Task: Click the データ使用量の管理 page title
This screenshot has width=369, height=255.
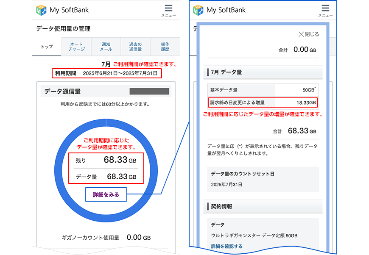Action: [63, 29]
